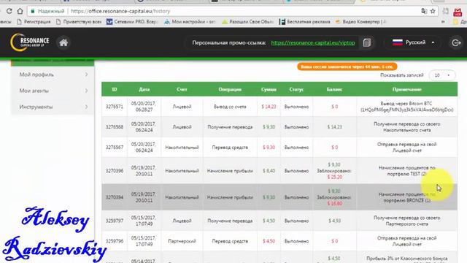Click the TEST (2) portfolio interest note
Image resolution: width=467 pixels, height=263 pixels.
(x=407, y=170)
